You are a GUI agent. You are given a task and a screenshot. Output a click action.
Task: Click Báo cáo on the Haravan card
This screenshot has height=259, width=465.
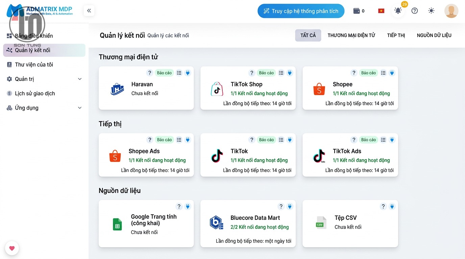tap(164, 73)
